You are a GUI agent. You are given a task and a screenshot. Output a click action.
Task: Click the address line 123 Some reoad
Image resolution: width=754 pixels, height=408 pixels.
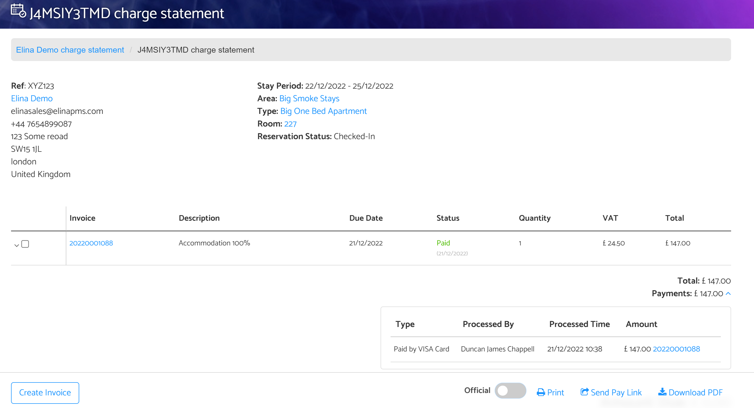tap(39, 136)
